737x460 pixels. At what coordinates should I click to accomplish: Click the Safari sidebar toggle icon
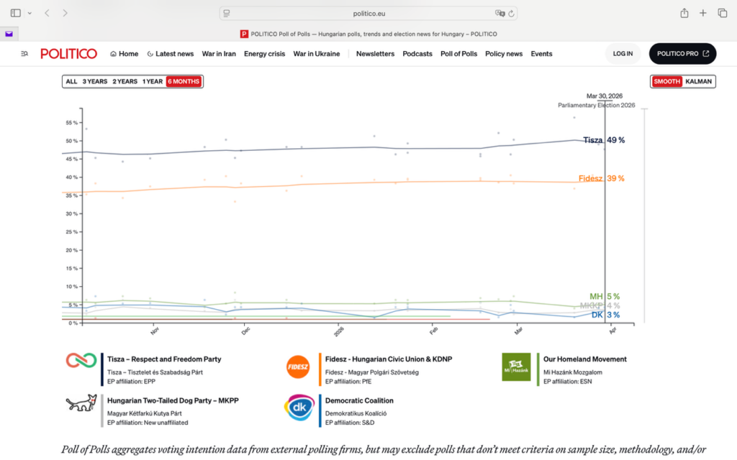click(15, 13)
